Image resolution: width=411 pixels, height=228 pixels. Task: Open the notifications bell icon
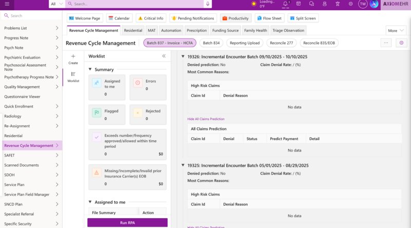[x=285, y=4]
